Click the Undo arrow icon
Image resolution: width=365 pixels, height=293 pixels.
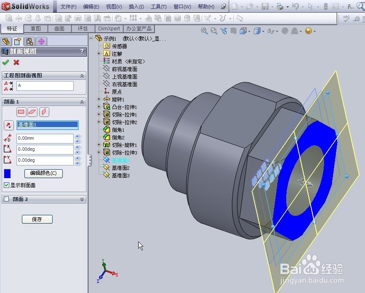(295, 6)
